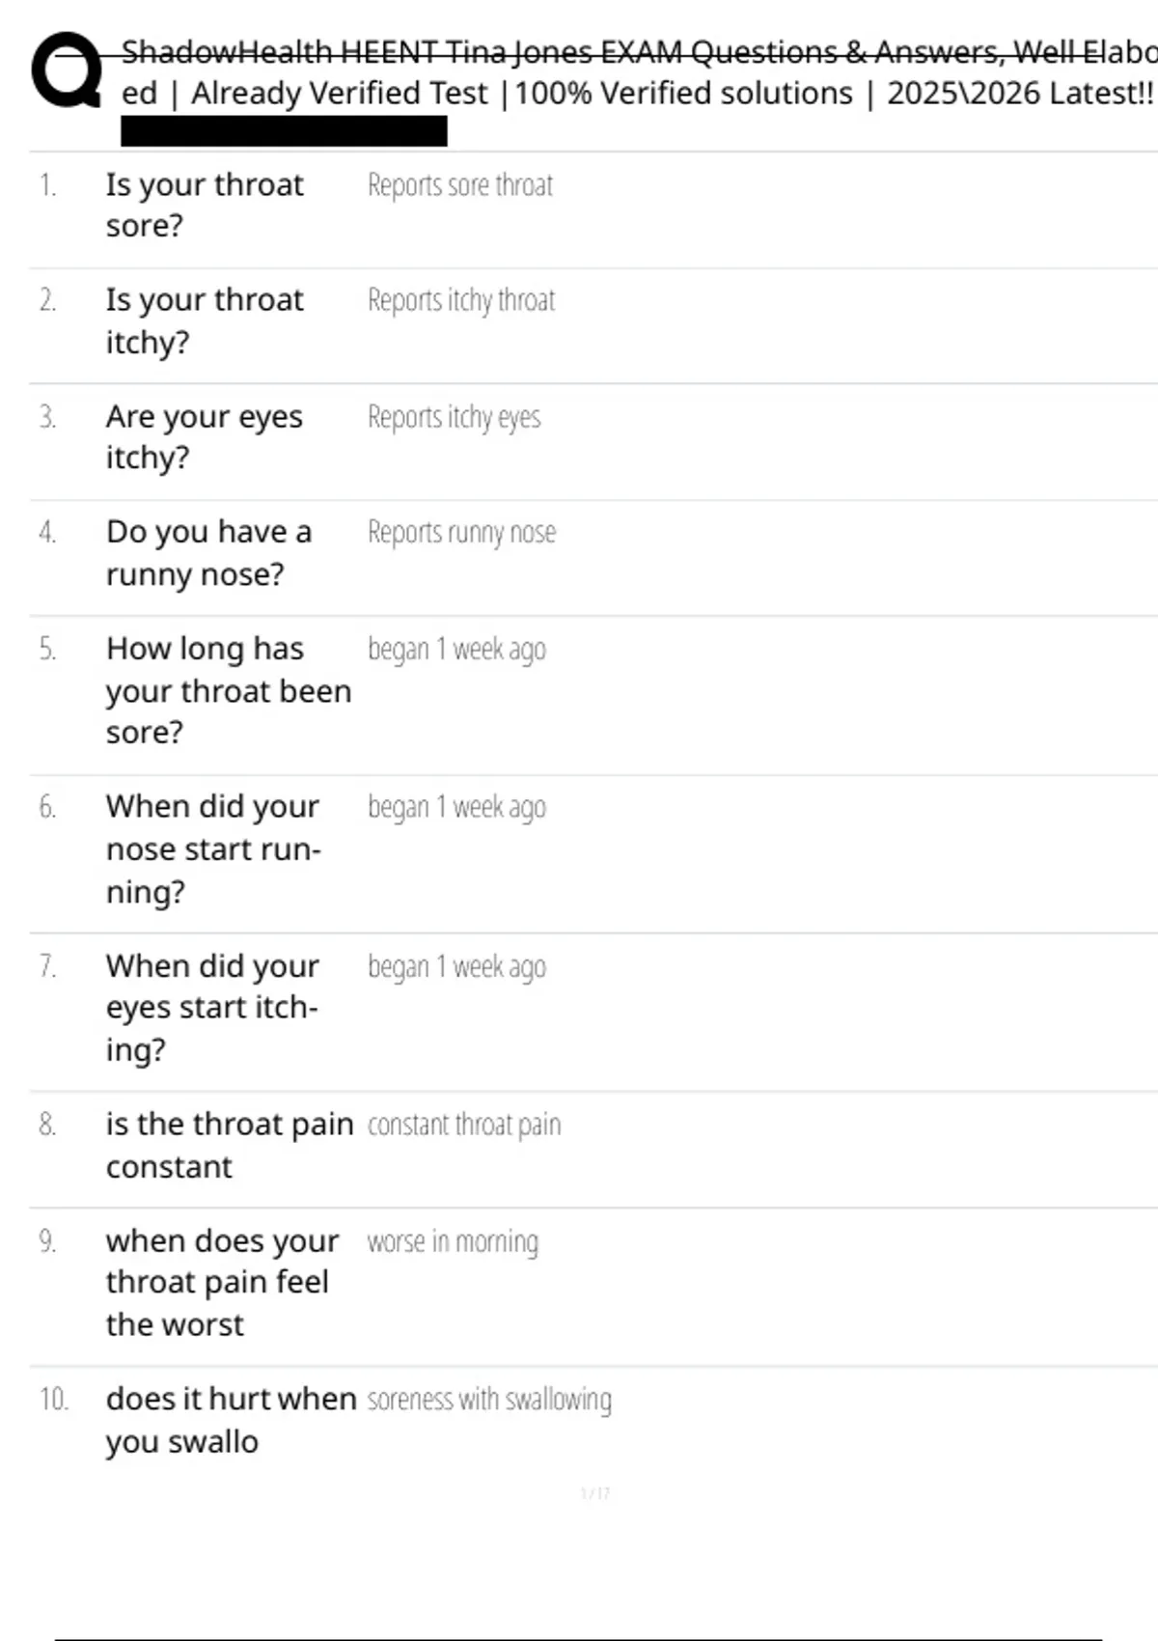Select question 'Are your eyes itchy?'
This screenshot has height=1641, width=1158.
tap(205, 436)
